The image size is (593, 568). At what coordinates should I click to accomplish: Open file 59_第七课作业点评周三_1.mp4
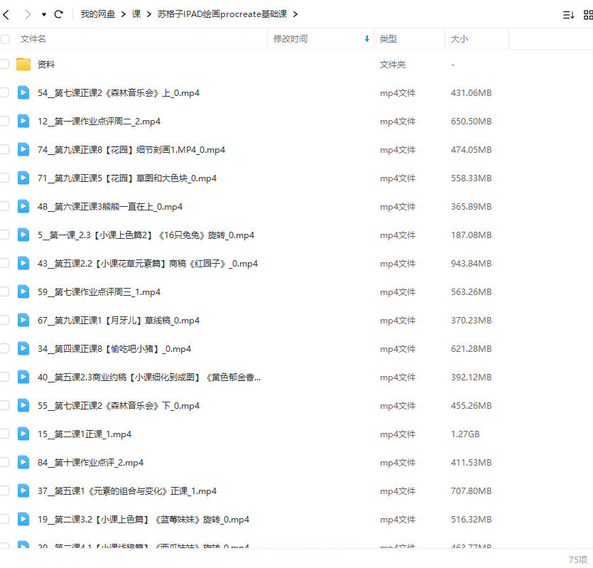[x=99, y=292]
